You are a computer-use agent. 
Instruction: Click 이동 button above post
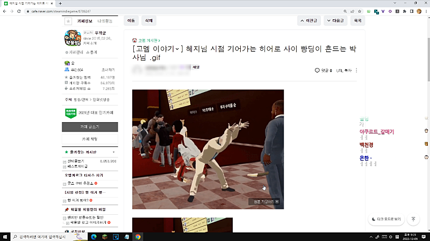pos(131,20)
